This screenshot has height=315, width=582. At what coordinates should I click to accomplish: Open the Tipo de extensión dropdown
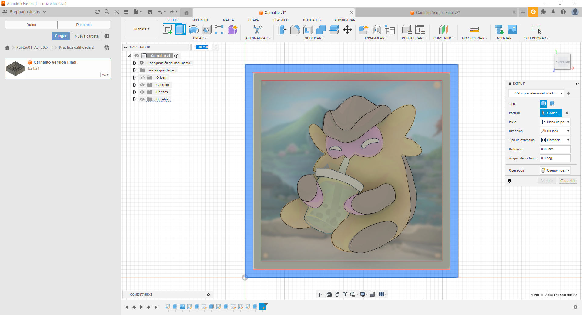point(555,140)
